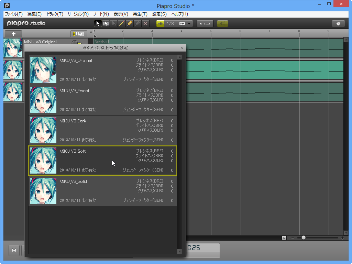352x264 pixels.
Task: Click the MIKU_V3_Solid name text
Action: (x=73, y=181)
